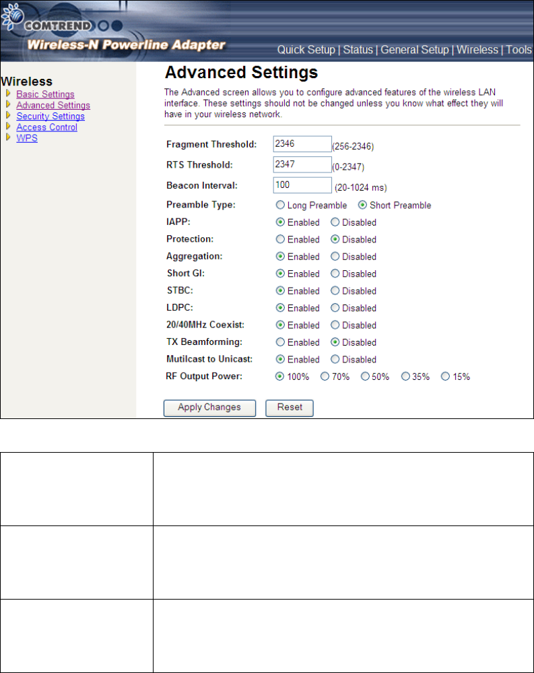Select 100% RF Output Power
The image size is (534, 673).
click(279, 377)
